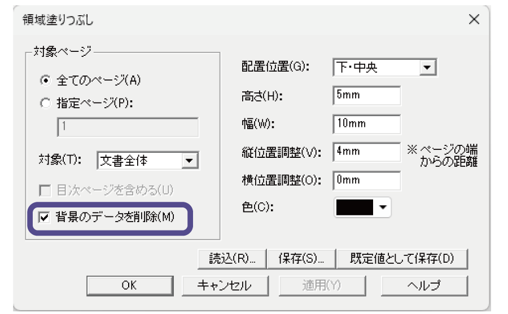The height and width of the screenshot is (314, 508).
Task: Click the キャンセル button
Action: (x=224, y=285)
